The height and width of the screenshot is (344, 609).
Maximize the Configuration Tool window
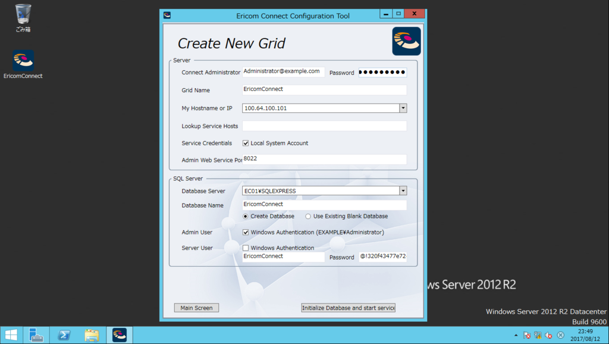[398, 14]
